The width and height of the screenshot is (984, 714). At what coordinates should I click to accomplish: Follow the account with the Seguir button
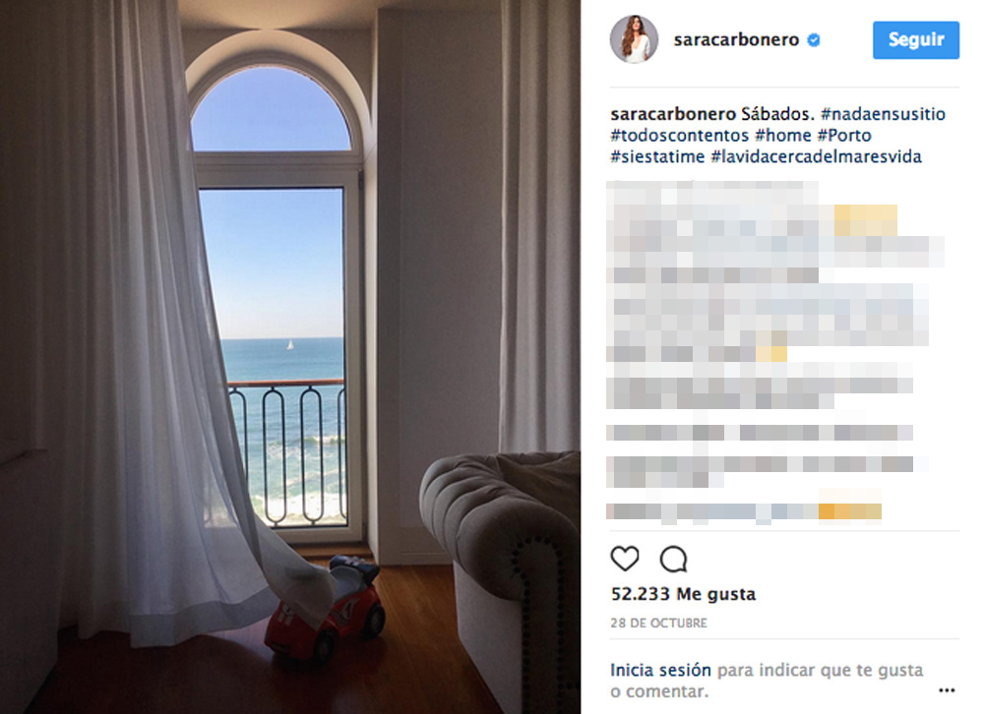[915, 39]
